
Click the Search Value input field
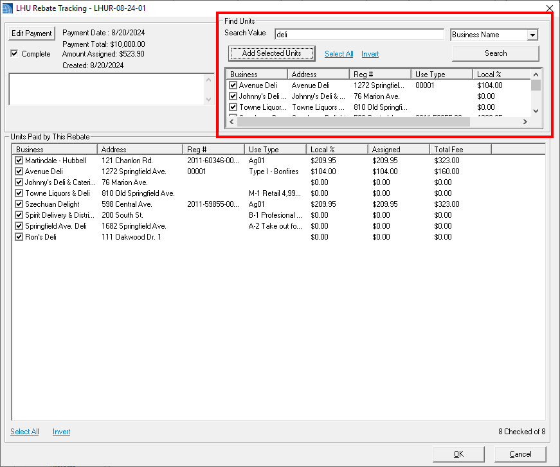(359, 35)
